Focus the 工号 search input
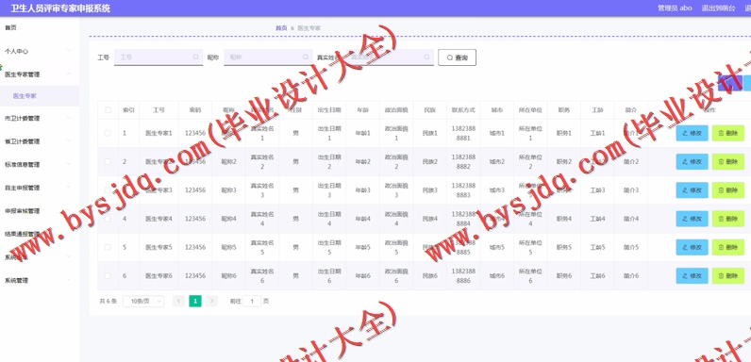The width and height of the screenshot is (751, 362). (x=159, y=58)
